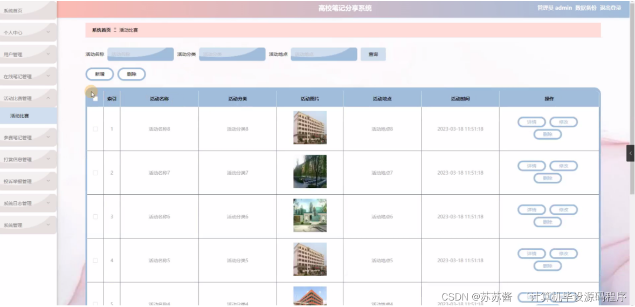635x307 pixels.
Task: Open the 在线笔记管理 sidebar menu
Action: point(29,76)
